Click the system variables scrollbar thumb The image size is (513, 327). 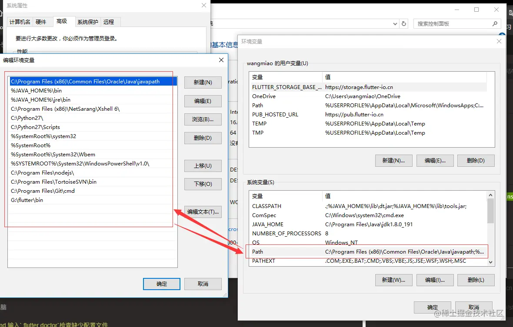(x=490, y=211)
